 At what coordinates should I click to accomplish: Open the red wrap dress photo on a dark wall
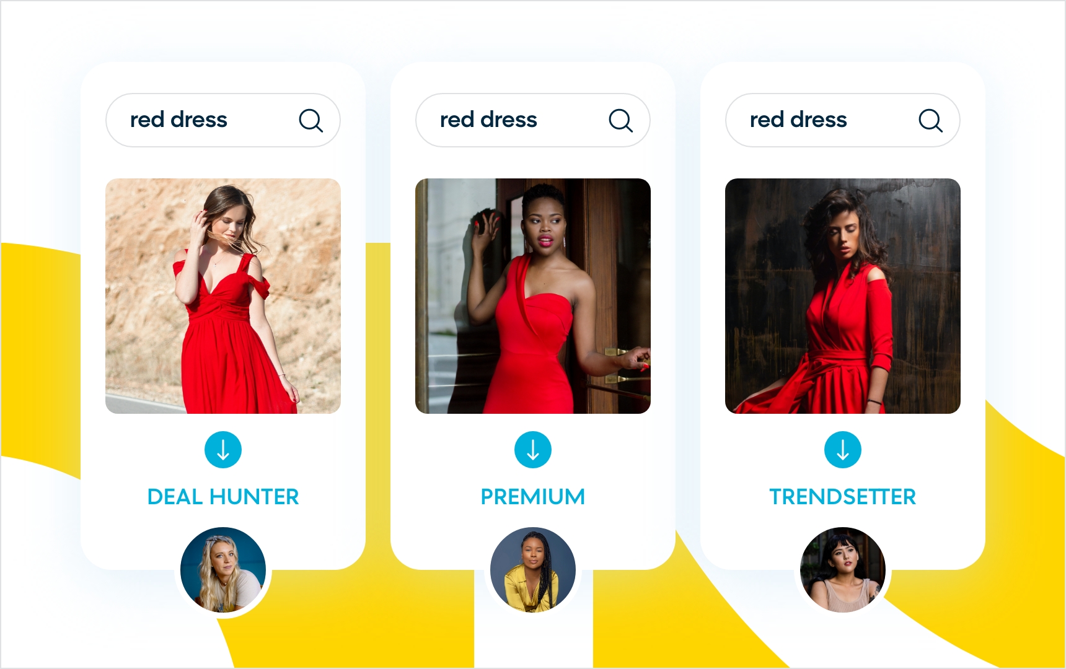click(843, 296)
